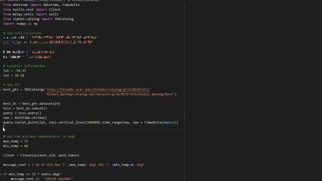Place cursor on 'max_temp = 72' line
This screenshot has width=322, height=181.
coord(16,141)
